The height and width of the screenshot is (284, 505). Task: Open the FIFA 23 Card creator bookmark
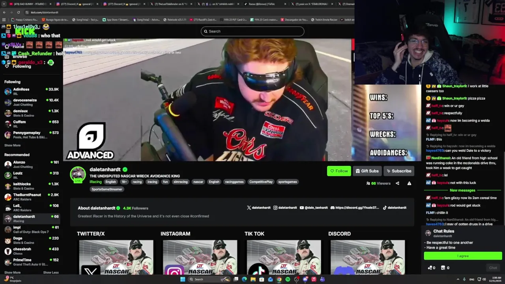point(265,19)
